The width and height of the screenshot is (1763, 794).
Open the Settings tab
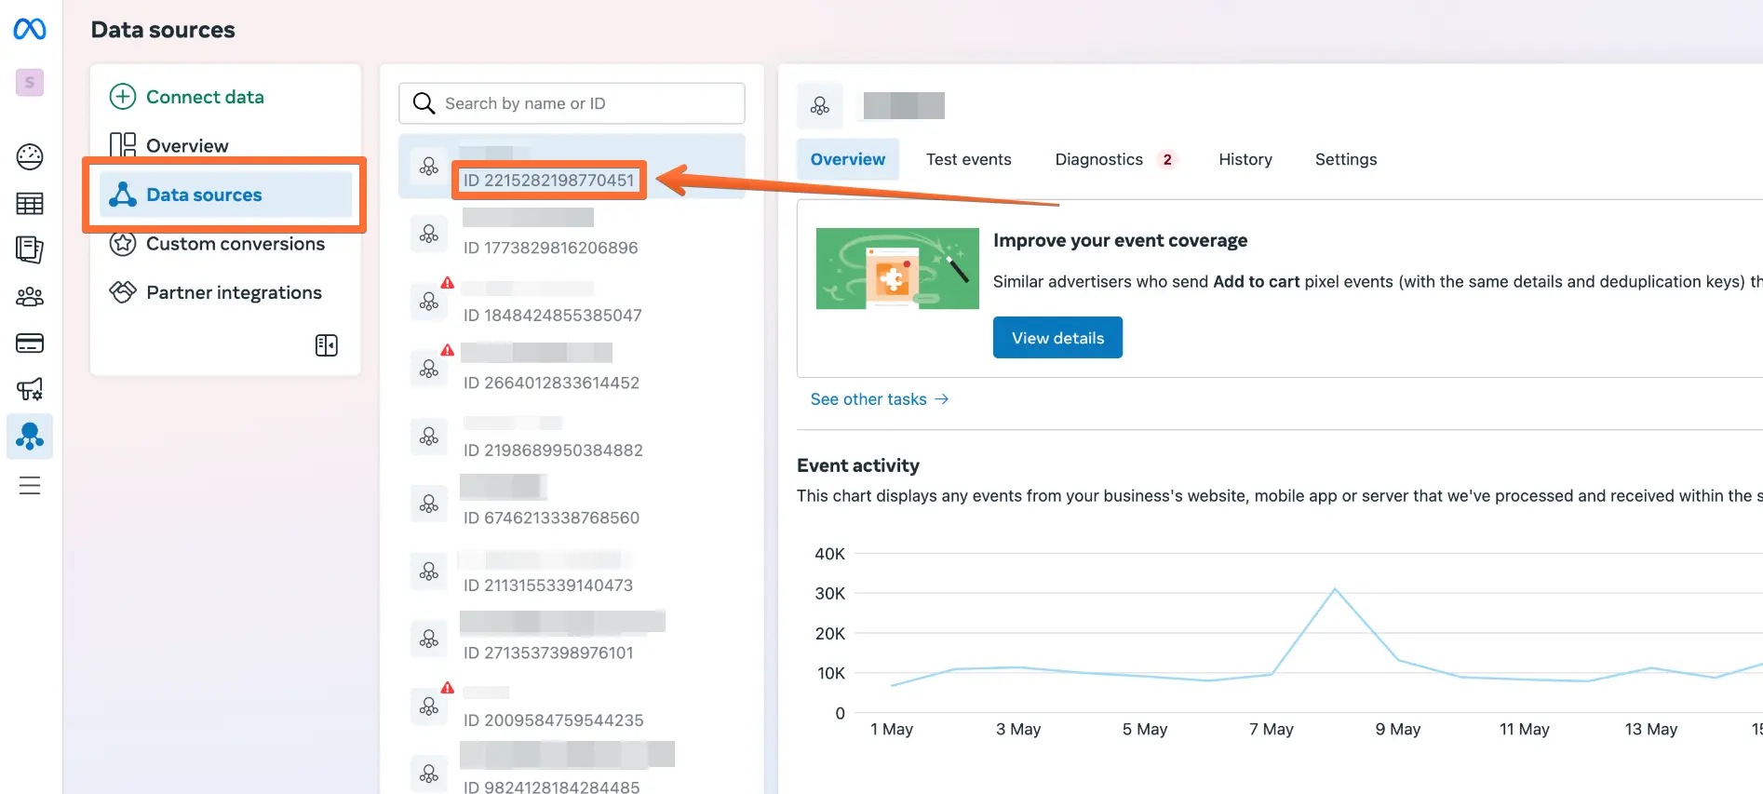1345,159
